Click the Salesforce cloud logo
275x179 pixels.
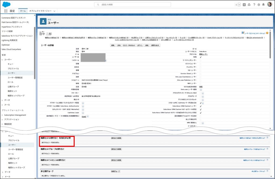(6, 4)
